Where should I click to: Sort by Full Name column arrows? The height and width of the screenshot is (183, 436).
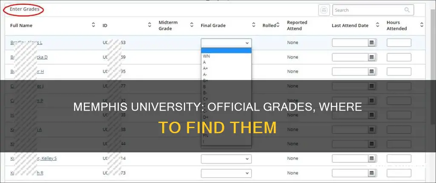tap(93, 25)
